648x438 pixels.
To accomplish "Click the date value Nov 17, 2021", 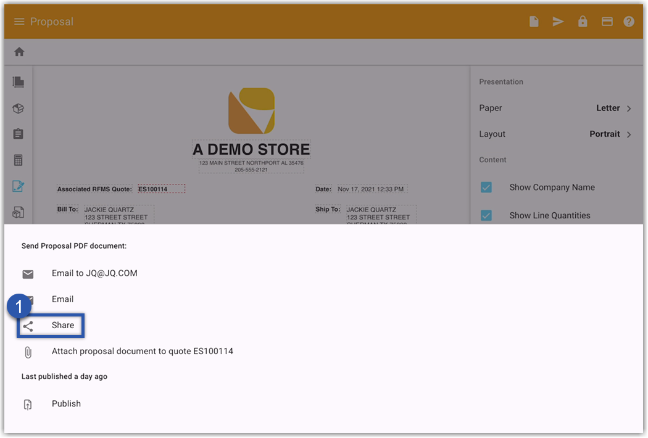I will pos(371,189).
